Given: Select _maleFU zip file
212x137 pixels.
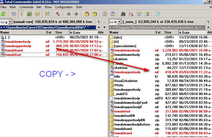Looking at the screenshot, I should point(160,94).
